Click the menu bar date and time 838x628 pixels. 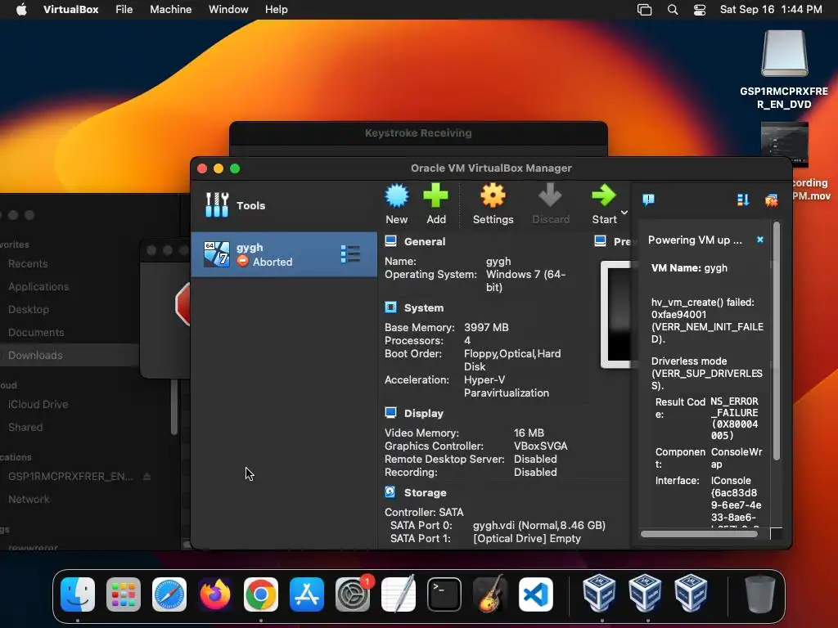pyautogui.click(x=771, y=10)
